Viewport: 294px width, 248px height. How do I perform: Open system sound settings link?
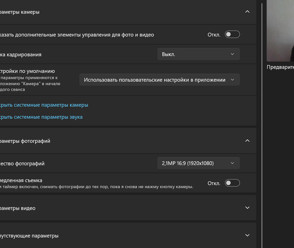click(x=41, y=117)
